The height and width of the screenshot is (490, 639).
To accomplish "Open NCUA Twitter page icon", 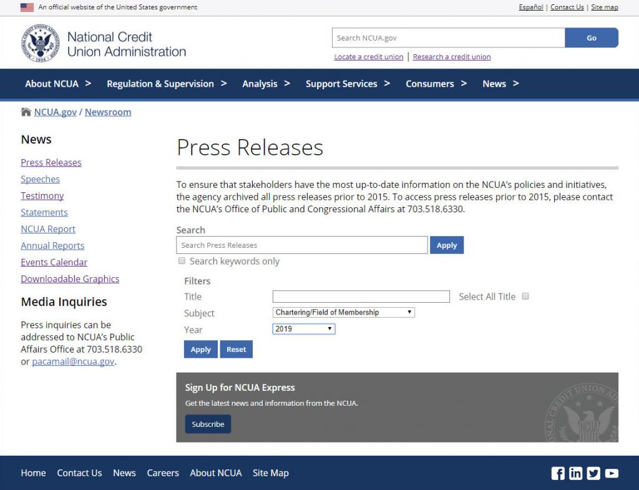I will (593, 473).
